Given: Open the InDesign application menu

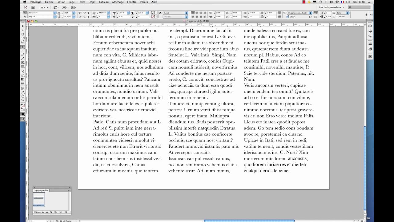Looking at the screenshot, I should [x=36, y=2].
